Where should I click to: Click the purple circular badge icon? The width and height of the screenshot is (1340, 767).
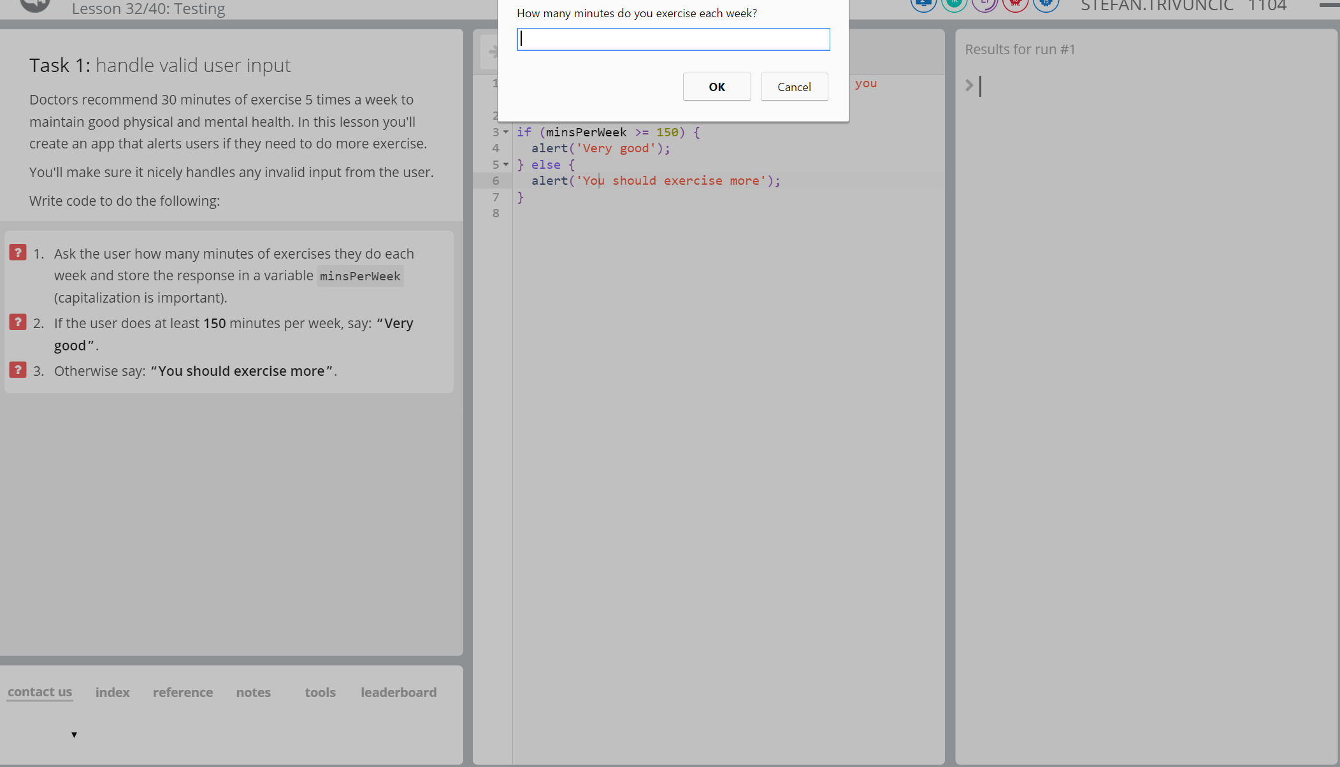point(984,4)
